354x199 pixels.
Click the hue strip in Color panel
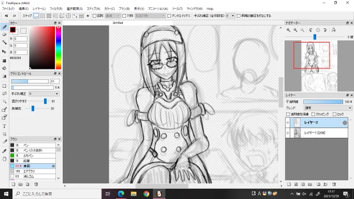(58, 47)
